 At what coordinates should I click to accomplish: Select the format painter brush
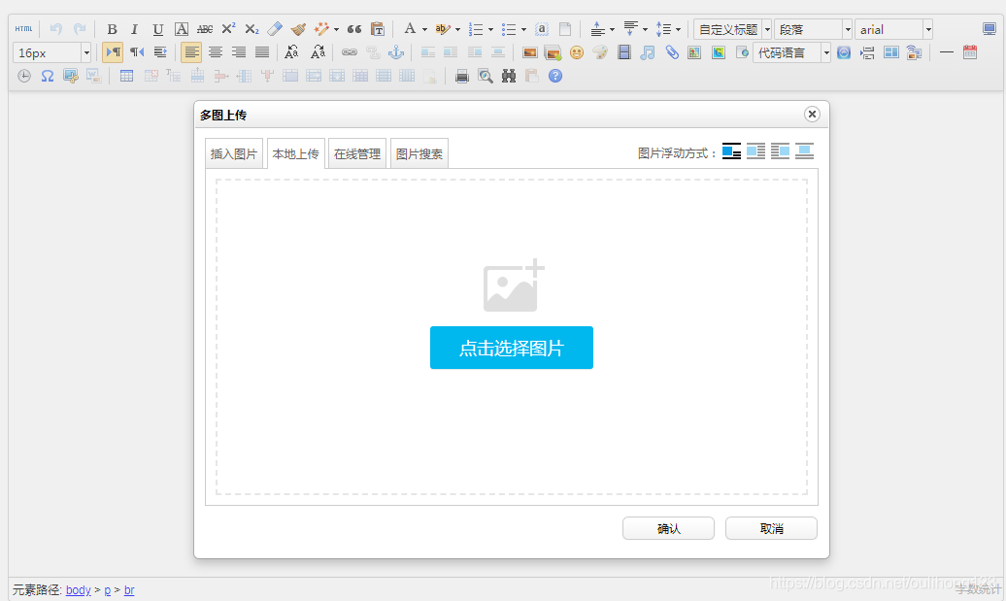298,29
